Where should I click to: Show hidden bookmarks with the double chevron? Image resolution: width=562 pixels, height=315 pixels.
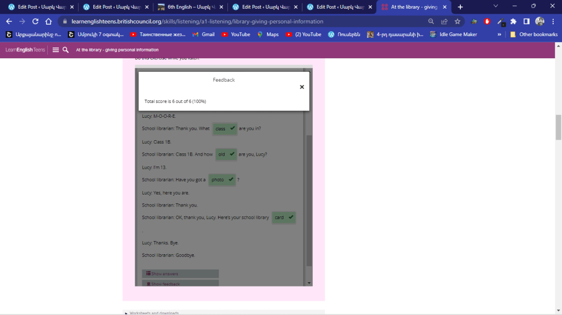(x=499, y=35)
